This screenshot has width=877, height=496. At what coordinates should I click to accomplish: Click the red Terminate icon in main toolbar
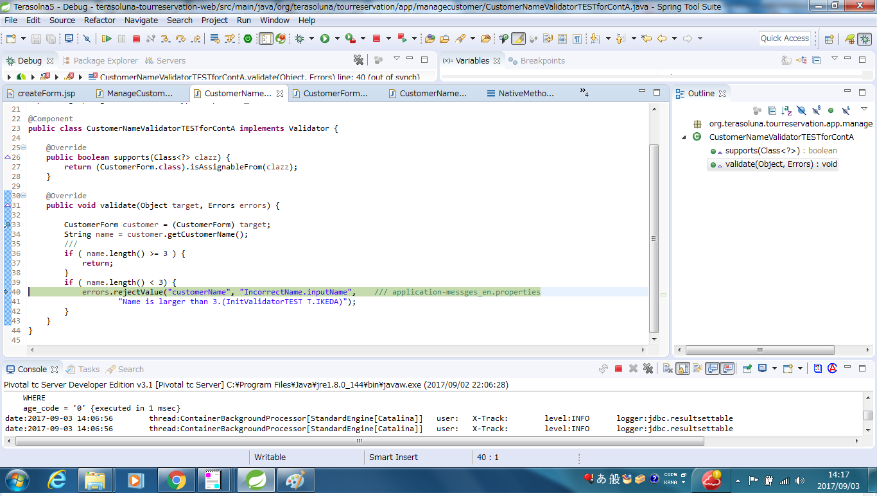click(x=136, y=38)
